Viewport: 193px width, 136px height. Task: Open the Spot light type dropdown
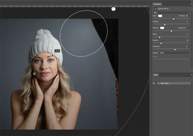(171, 13)
